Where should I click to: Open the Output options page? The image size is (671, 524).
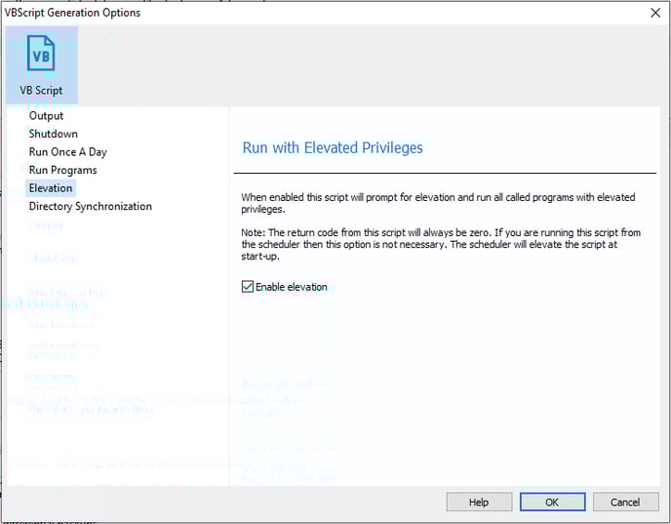tap(46, 116)
